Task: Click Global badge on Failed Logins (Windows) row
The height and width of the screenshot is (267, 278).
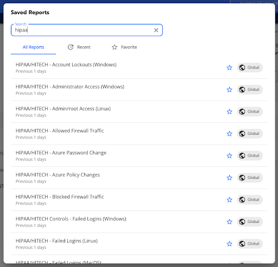Action: [x=250, y=222]
